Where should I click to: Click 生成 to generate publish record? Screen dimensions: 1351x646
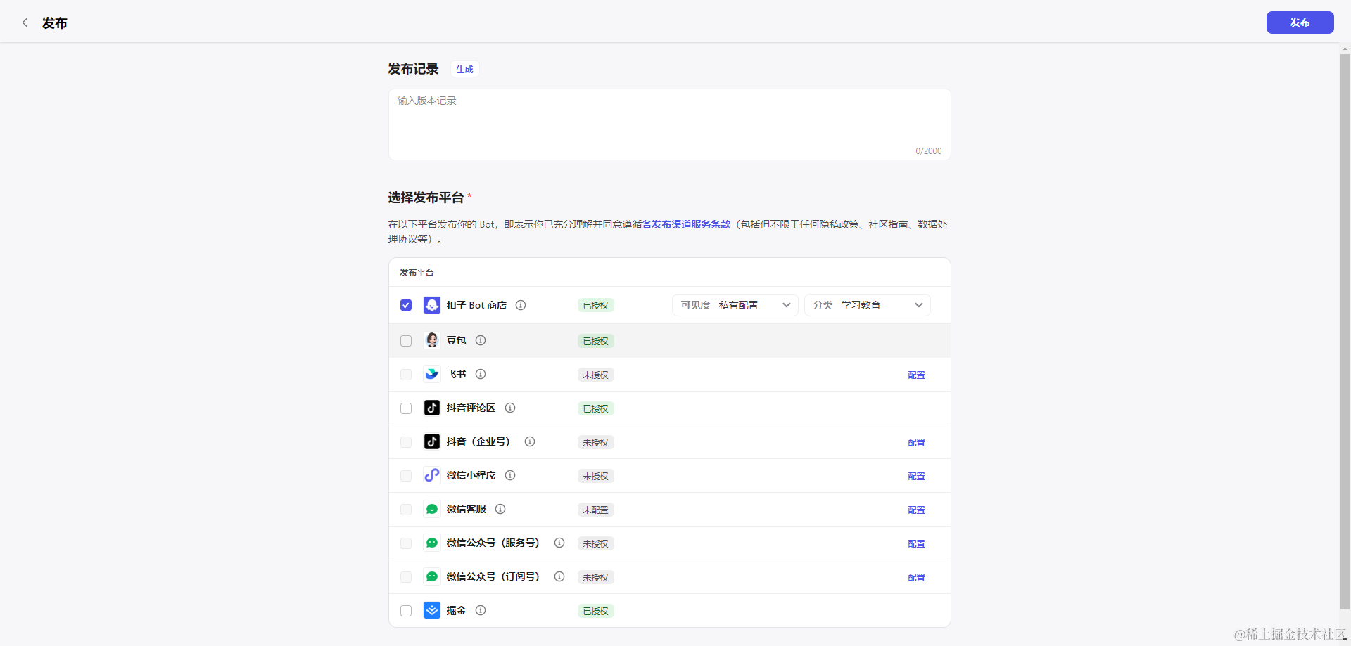point(464,69)
